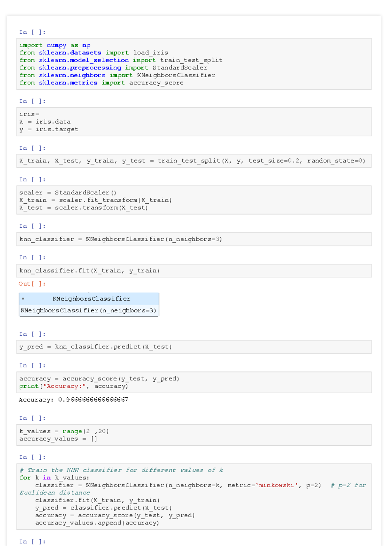388x549 pixels.
Task: Click the 'In [ ]:' prompt above the StandardScaler cell
Action: click(x=32, y=179)
